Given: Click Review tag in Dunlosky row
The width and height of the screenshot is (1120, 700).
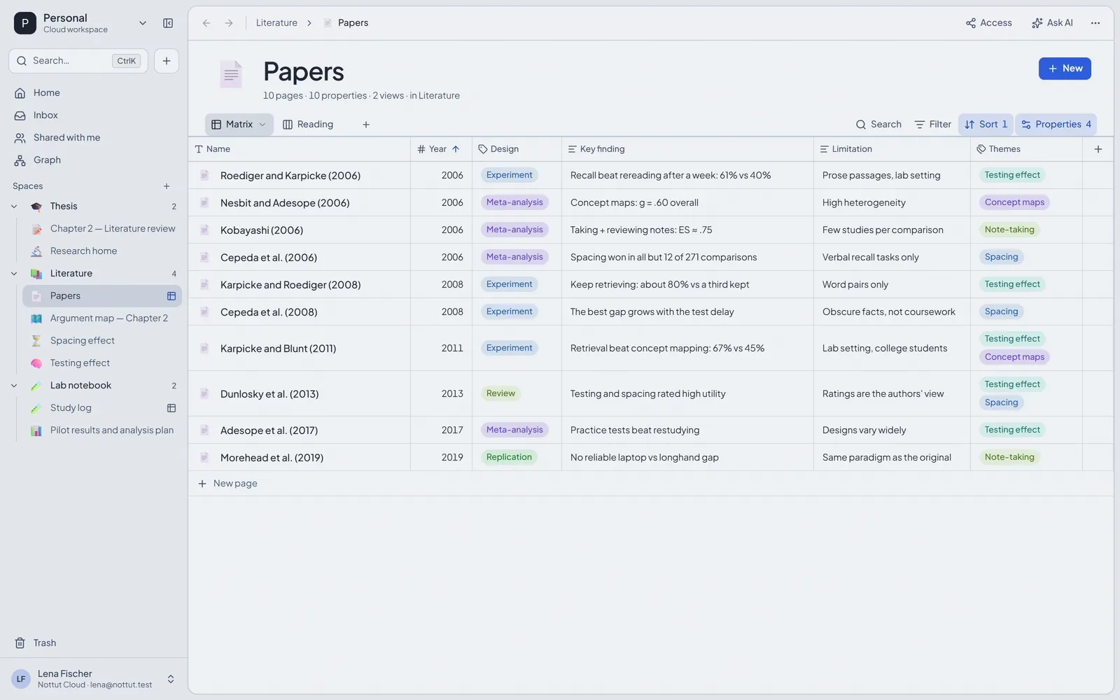Looking at the screenshot, I should (500, 393).
